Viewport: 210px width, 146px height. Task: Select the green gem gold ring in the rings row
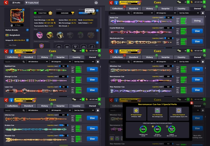click(x=50, y=35)
